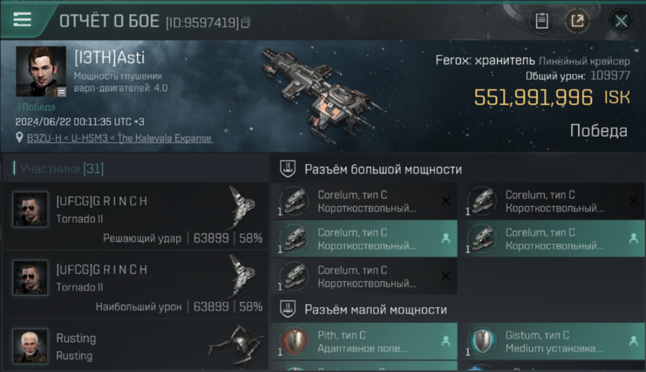
Task: Open the B3ZU-H system location link
Action: 120,138
